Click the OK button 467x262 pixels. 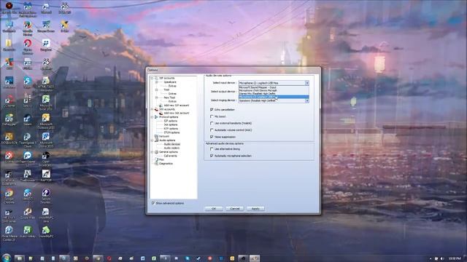point(214,209)
